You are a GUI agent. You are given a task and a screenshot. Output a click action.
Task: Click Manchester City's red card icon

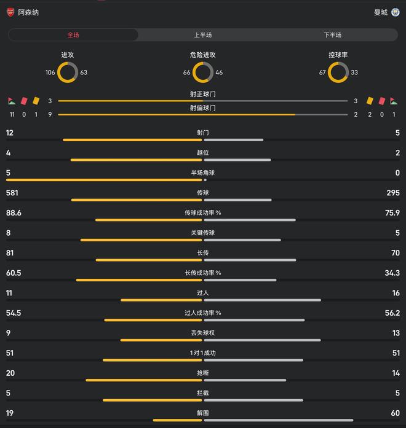[x=382, y=101]
